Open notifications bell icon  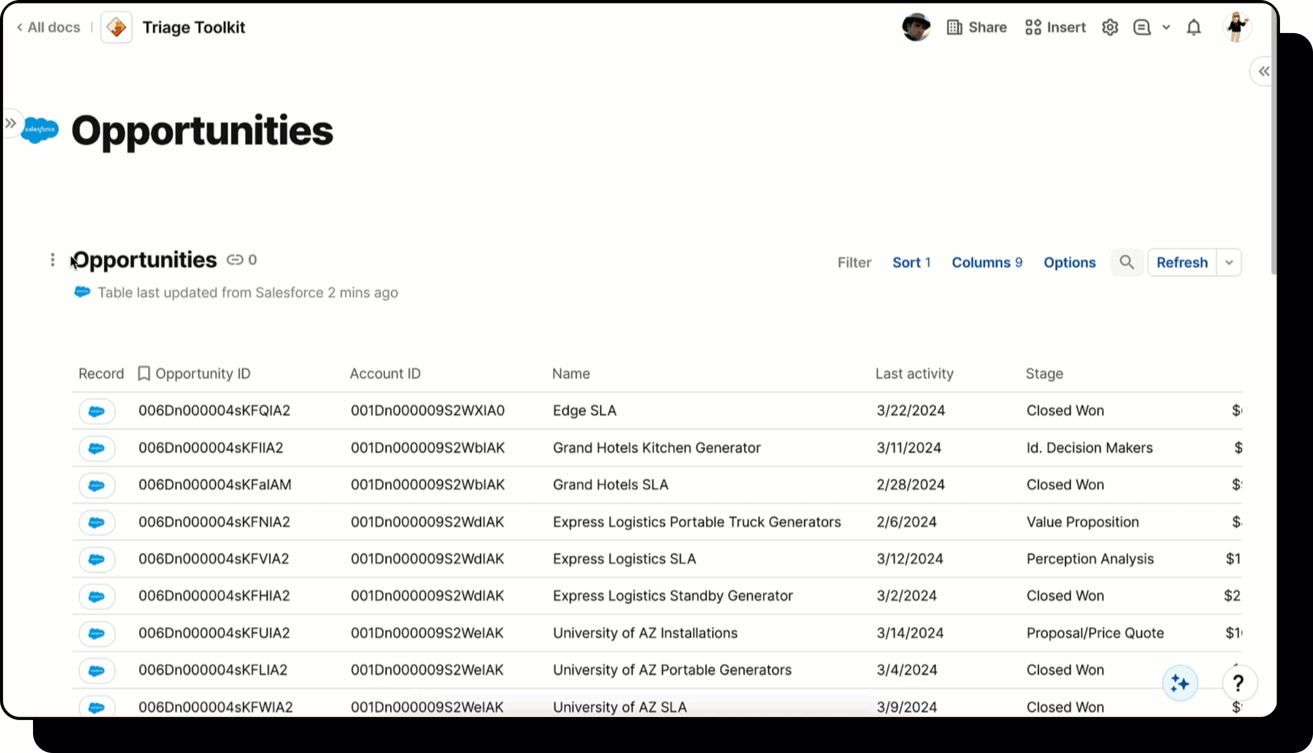1193,27
